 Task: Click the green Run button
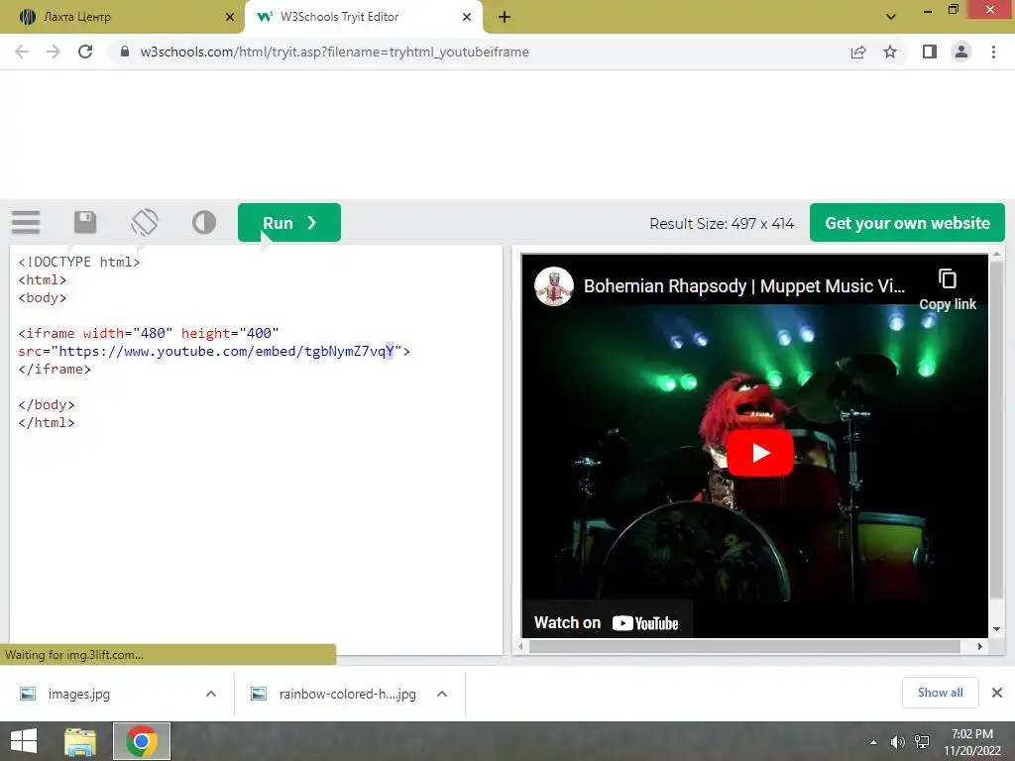[288, 223]
